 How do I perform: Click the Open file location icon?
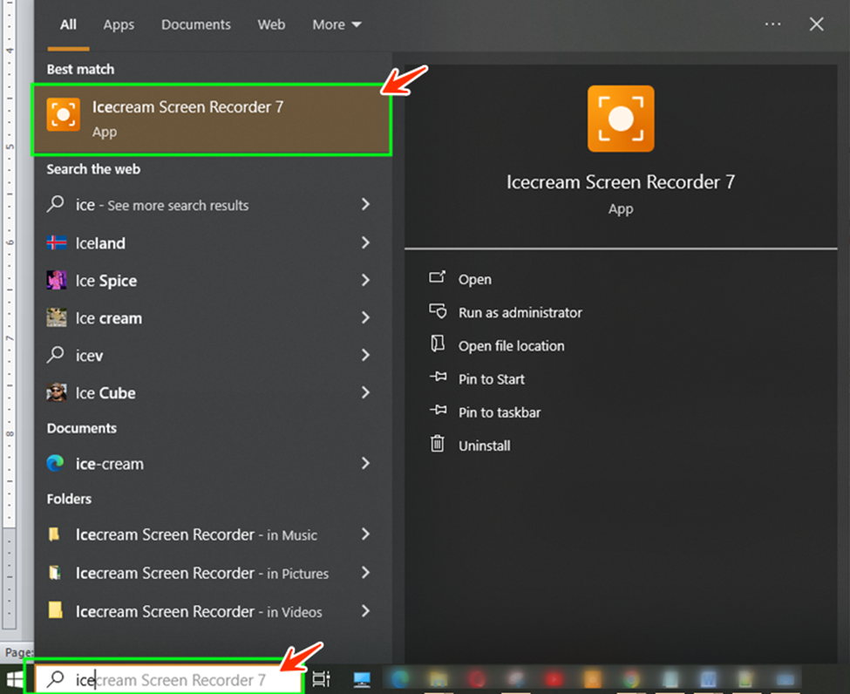pyautogui.click(x=438, y=344)
